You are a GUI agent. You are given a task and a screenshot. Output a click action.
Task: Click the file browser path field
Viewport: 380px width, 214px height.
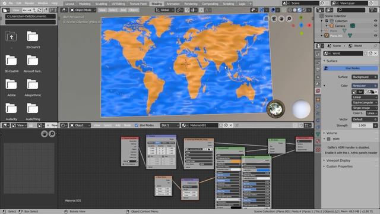tap(30, 16)
